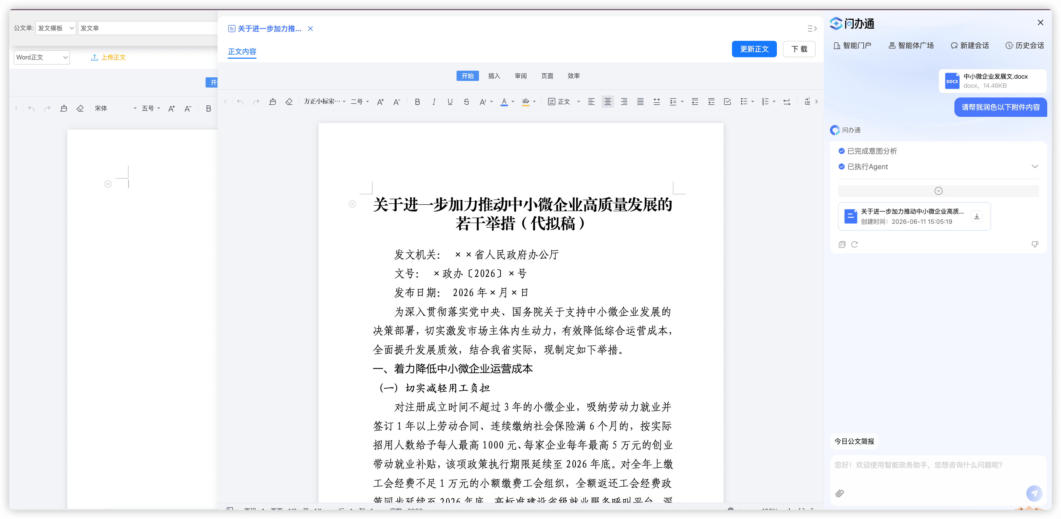This screenshot has width=1061, height=519.
Task: Collapse the side panel with top-right toggle icon
Action: point(812,28)
